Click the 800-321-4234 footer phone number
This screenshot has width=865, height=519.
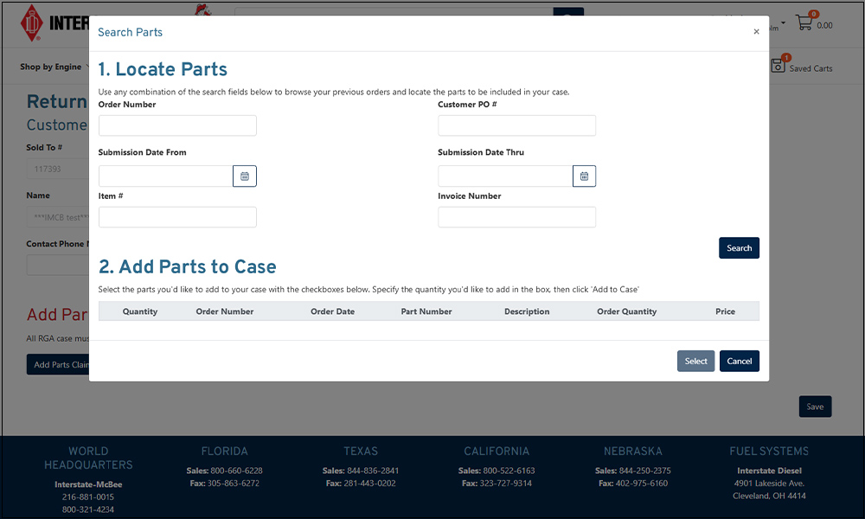(88, 509)
